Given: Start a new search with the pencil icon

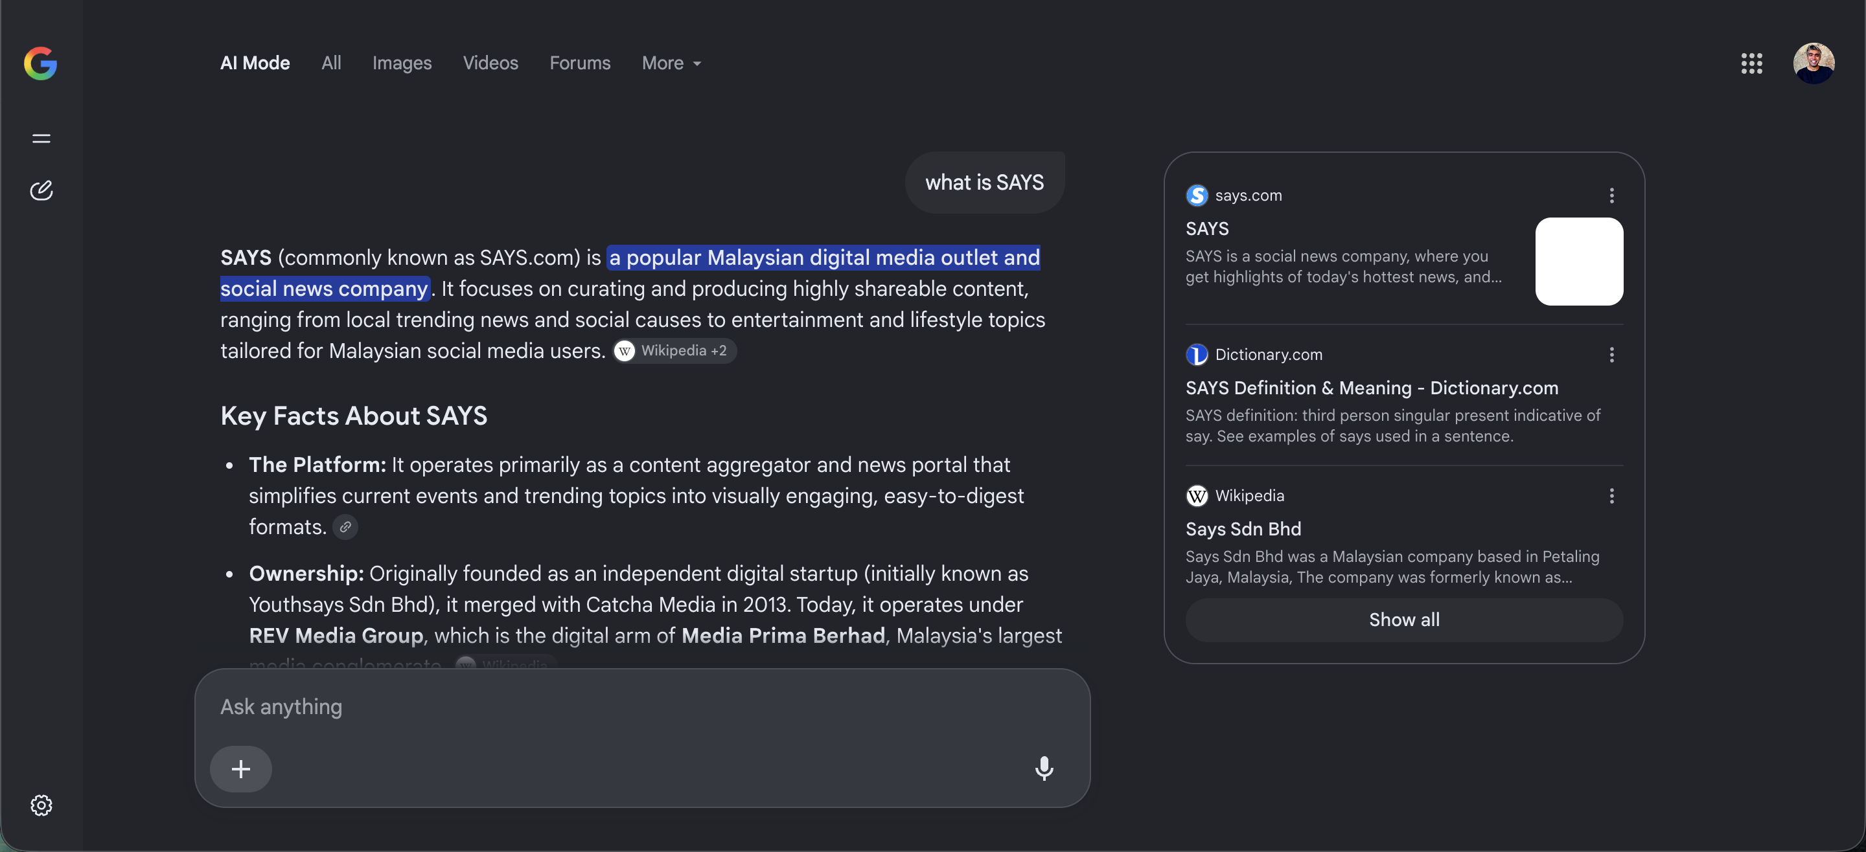Looking at the screenshot, I should [x=41, y=190].
